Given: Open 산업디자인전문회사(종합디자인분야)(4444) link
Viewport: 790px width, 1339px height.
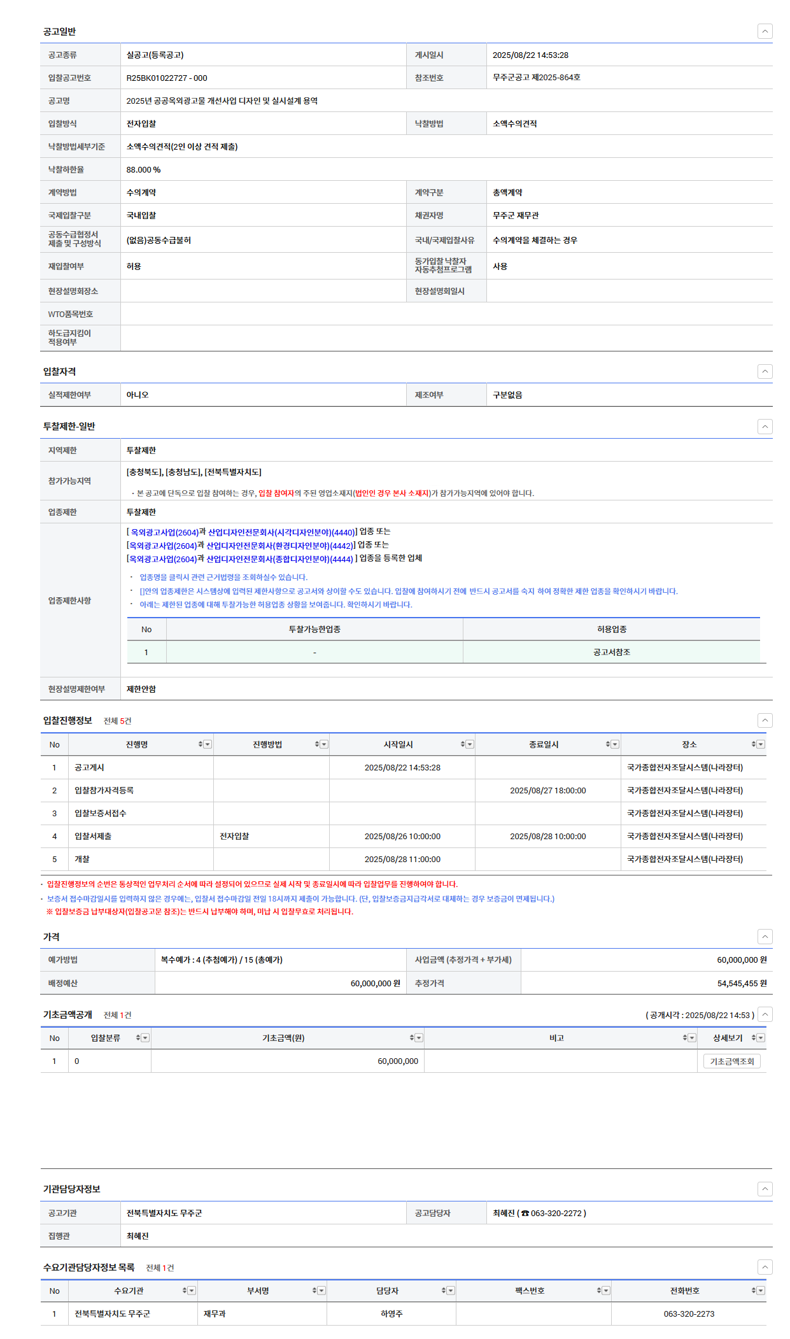Looking at the screenshot, I should coord(279,559).
